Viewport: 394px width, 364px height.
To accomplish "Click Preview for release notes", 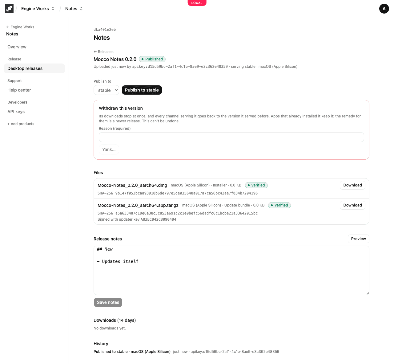I will (359, 239).
